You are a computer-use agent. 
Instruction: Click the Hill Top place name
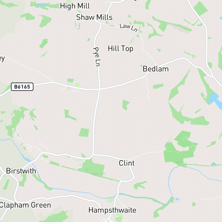[x=120, y=49]
